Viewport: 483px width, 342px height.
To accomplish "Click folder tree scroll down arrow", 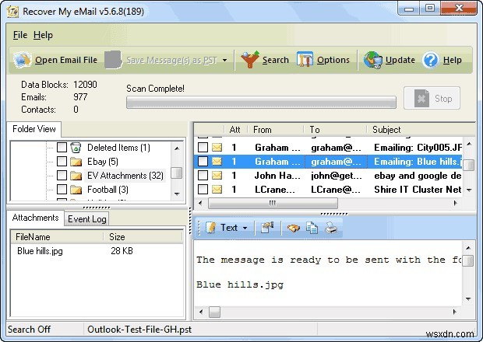I will click(x=177, y=194).
